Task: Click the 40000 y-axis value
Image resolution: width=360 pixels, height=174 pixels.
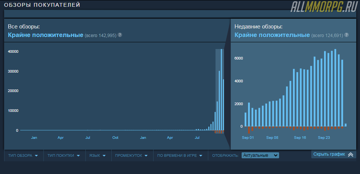Action: [13, 51]
